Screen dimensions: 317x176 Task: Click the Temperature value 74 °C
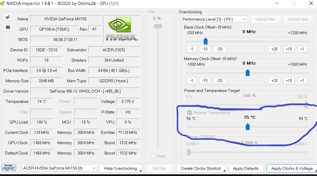coord(42,101)
